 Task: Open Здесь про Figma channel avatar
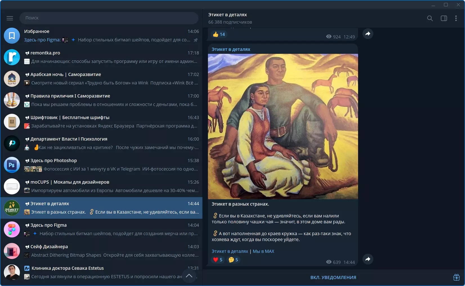coord(12,229)
